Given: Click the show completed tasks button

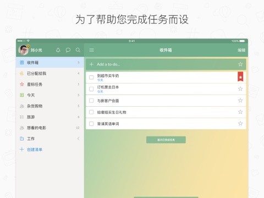Looking at the screenshot, I should pyautogui.click(x=166, y=140).
